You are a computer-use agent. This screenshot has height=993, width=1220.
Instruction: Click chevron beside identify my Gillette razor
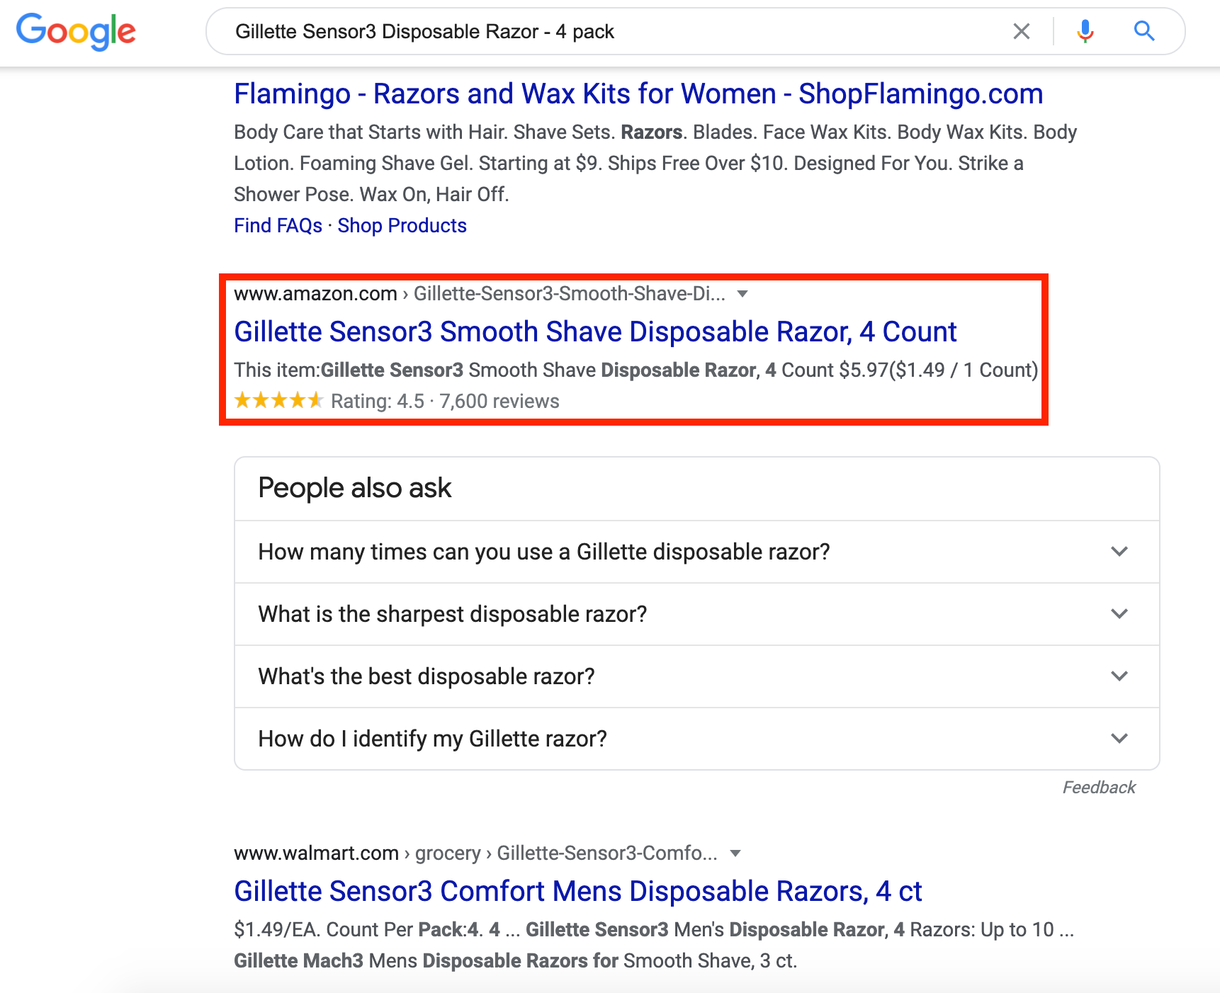click(1119, 739)
